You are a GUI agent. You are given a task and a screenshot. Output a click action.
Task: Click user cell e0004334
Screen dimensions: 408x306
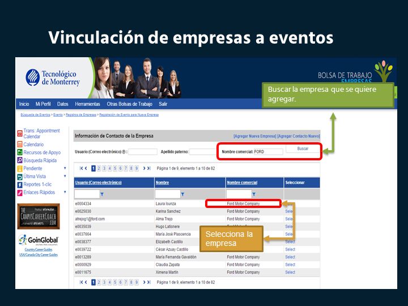tap(83, 204)
